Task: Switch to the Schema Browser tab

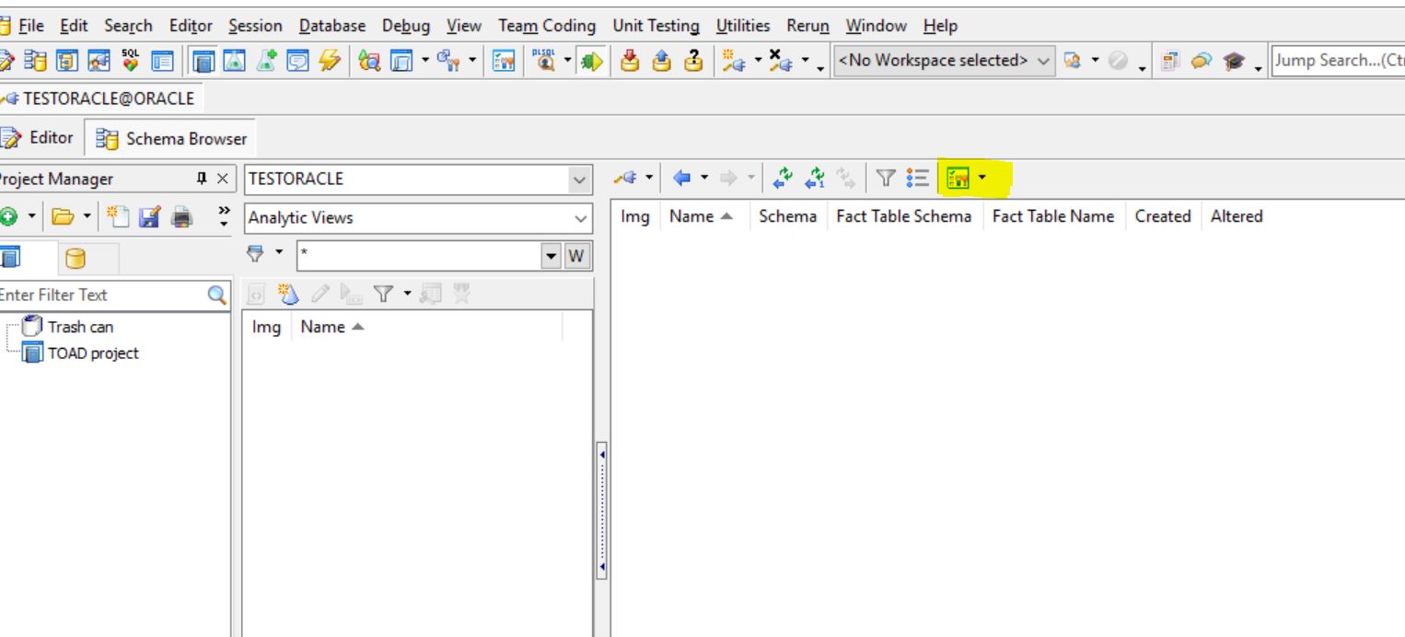Action: (x=171, y=138)
